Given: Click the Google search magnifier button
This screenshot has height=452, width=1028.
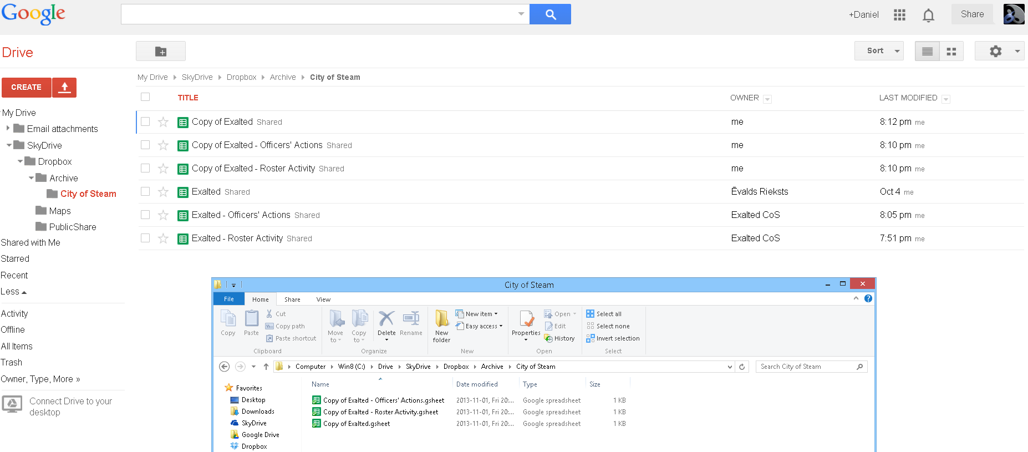Looking at the screenshot, I should coord(550,14).
